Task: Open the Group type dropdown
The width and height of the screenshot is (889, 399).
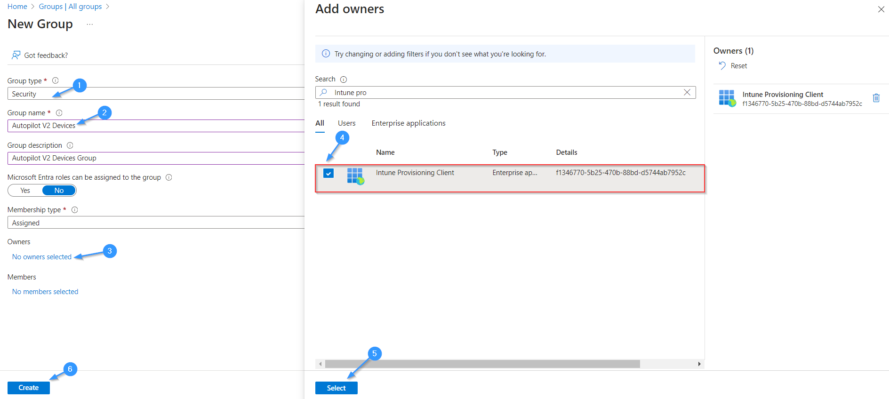Action: click(156, 94)
